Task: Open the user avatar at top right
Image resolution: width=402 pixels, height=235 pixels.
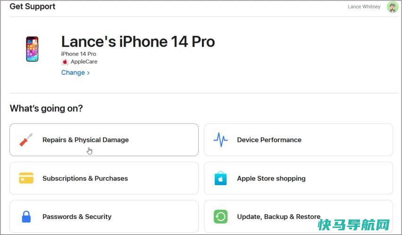Action: coord(392,7)
